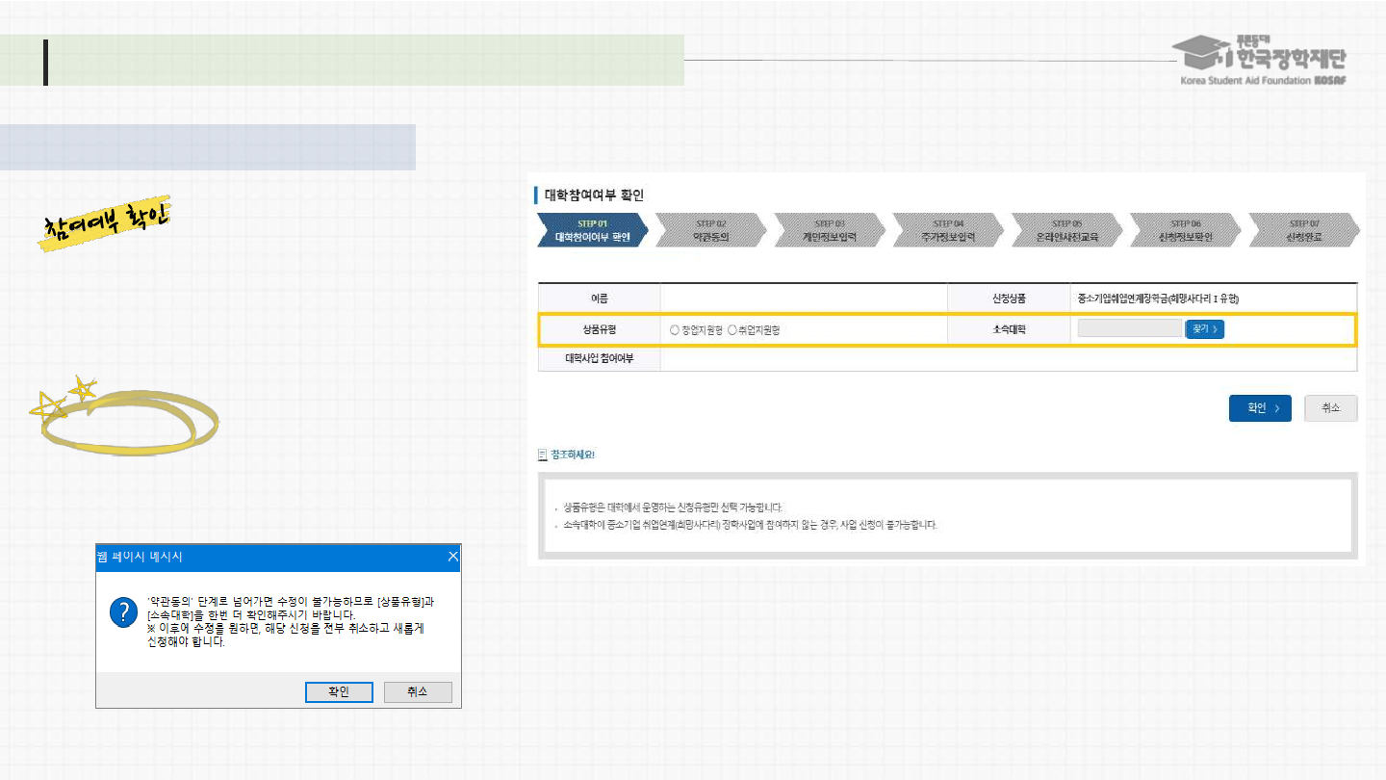
Task: Click the 소속대학 input field
Action: click(x=1129, y=329)
